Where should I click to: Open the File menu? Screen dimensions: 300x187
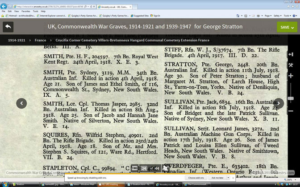pos(4,11)
